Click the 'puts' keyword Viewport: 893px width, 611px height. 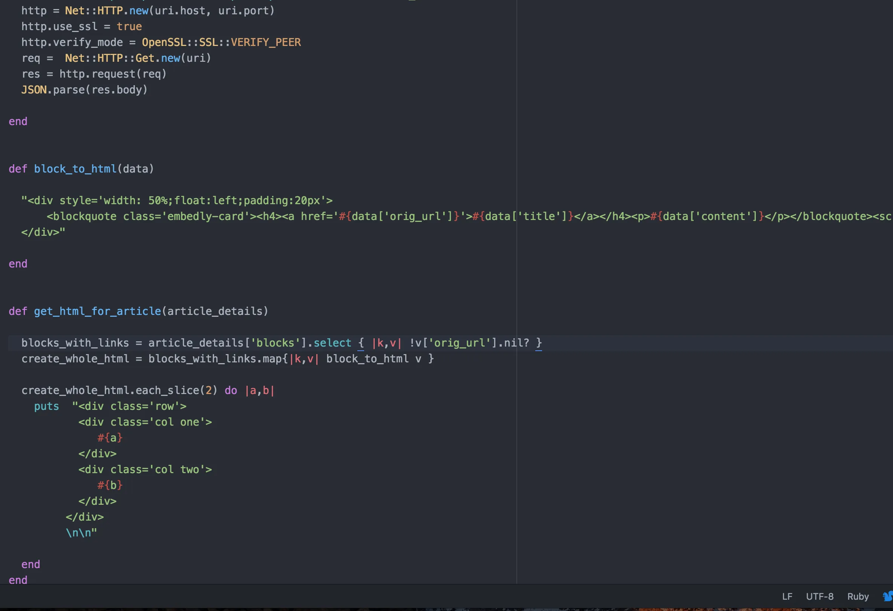pos(46,406)
